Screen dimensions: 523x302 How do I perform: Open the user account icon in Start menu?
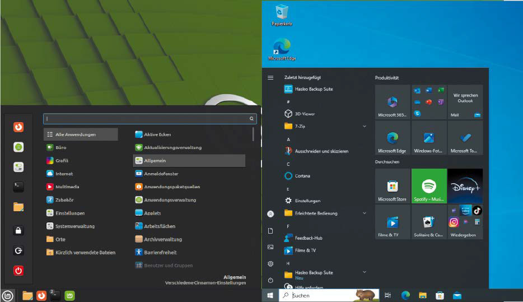coord(270,214)
